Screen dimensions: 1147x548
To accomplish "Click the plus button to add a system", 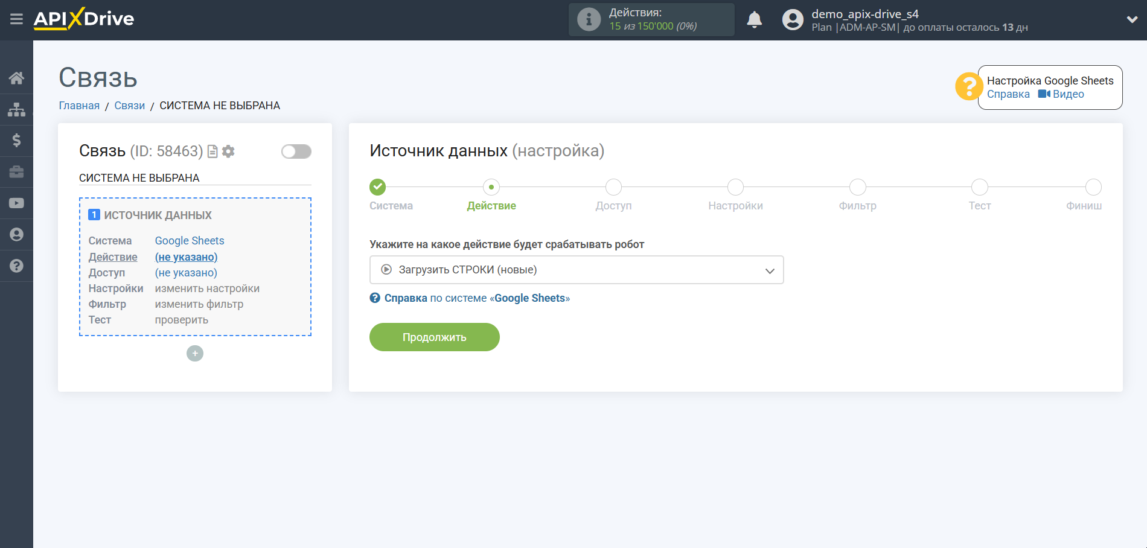I will pos(194,353).
